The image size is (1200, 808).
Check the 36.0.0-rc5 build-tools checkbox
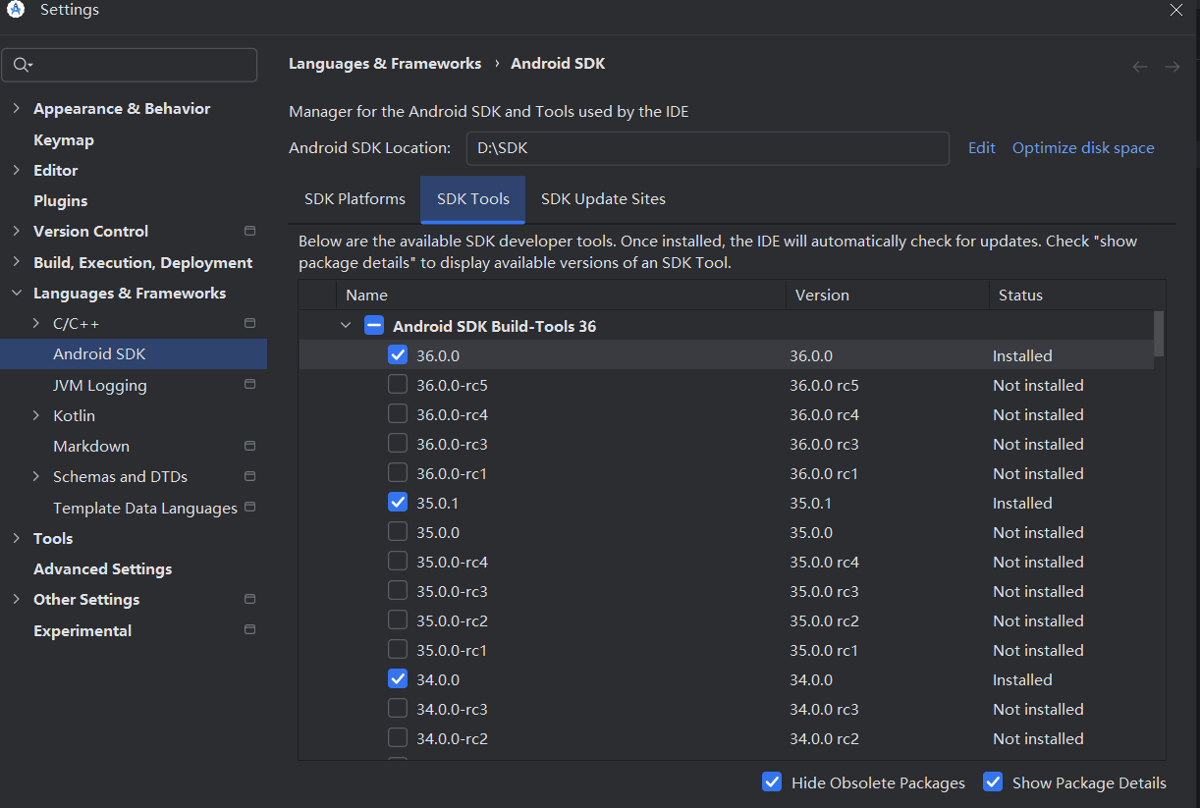(398, 385)
